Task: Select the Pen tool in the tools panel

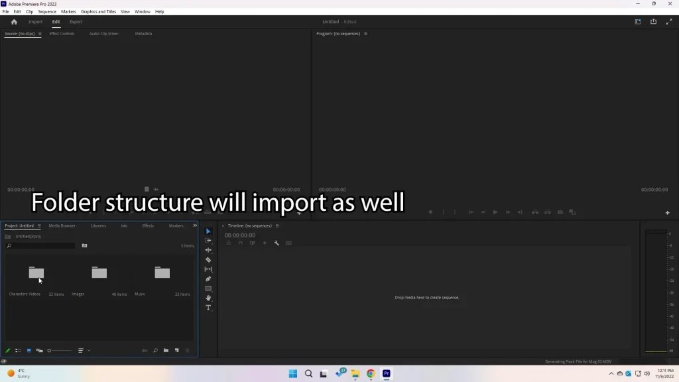Action: [x=208, y=279]
